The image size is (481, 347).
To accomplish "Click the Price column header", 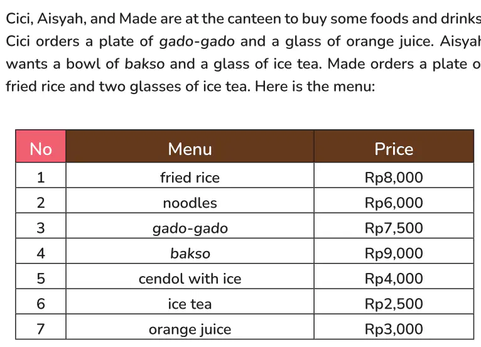I will click(x=394, y=146).
